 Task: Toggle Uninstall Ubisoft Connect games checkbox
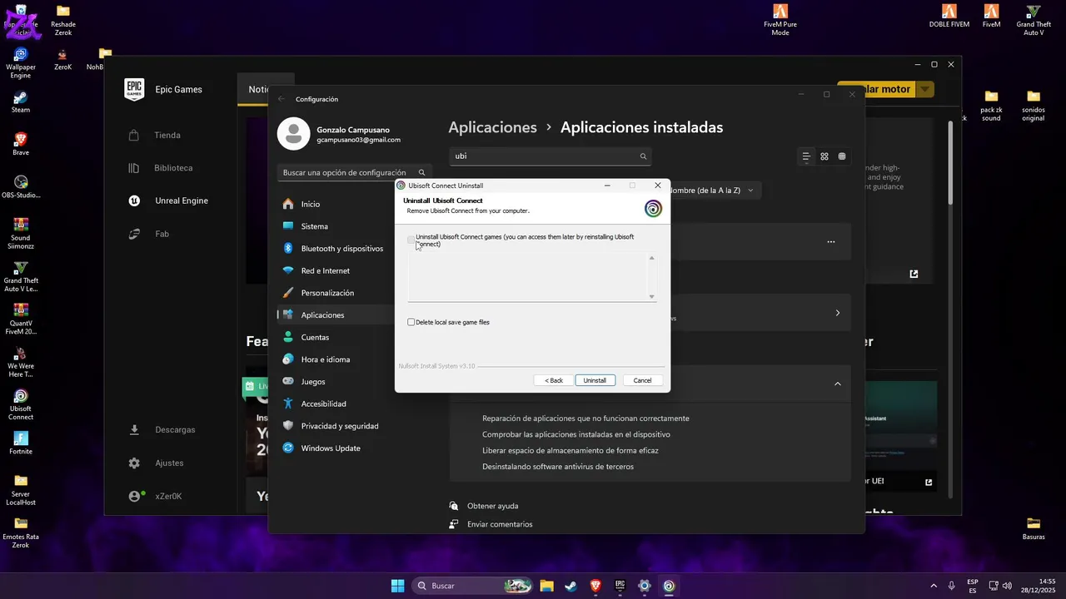click(x=411, y=240)
